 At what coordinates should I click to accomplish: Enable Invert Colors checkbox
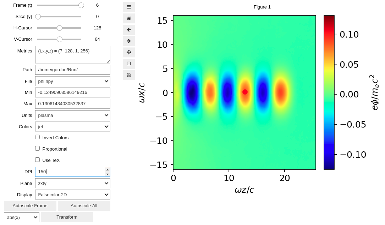click(37, 137)
